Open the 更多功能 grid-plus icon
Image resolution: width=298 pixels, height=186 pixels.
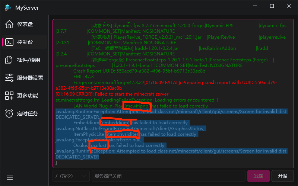[9, 96]
